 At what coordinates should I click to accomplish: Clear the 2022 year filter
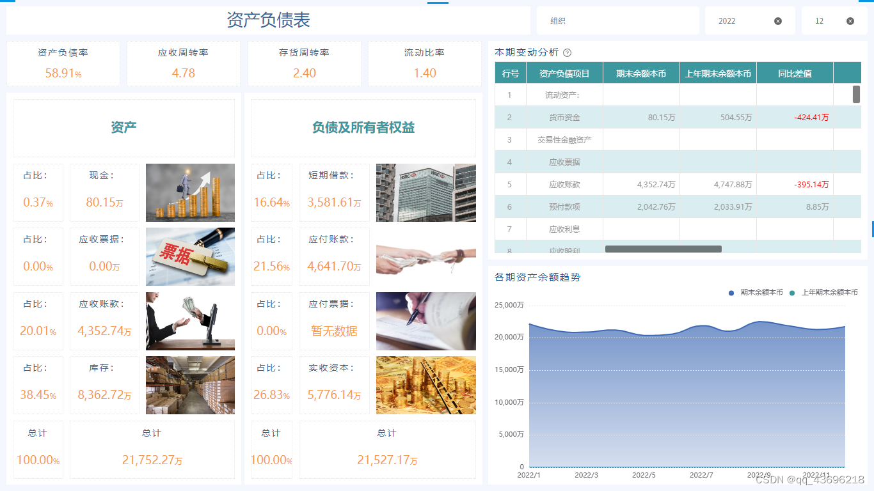[x=778, y=21]
